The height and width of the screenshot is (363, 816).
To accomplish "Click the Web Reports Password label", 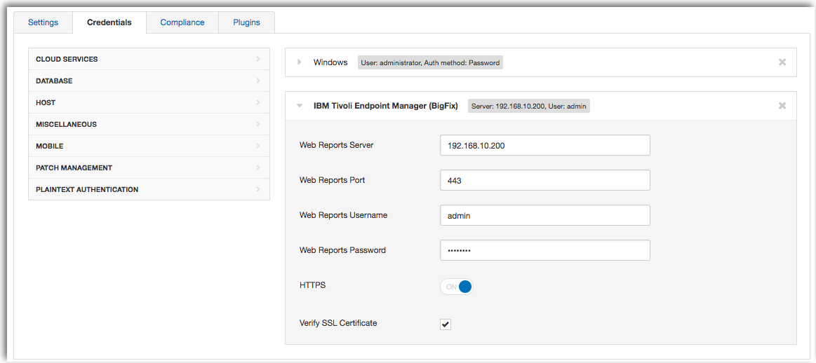I will [342, 250].
